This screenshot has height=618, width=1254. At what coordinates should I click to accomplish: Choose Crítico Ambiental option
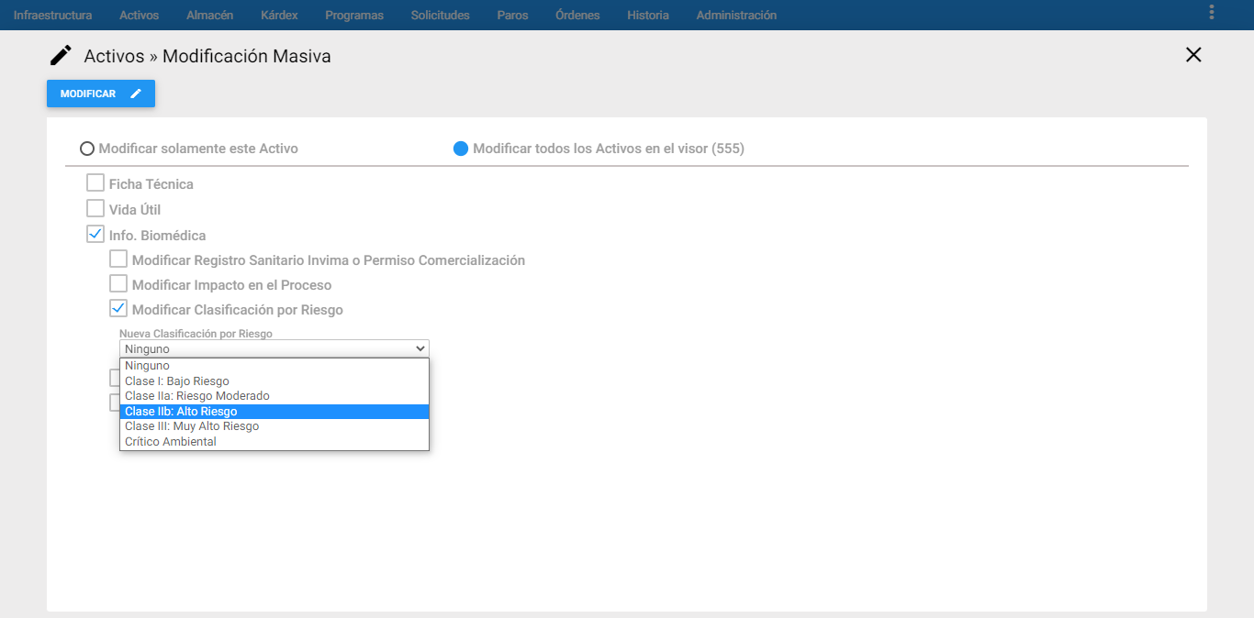click(274, 442)
